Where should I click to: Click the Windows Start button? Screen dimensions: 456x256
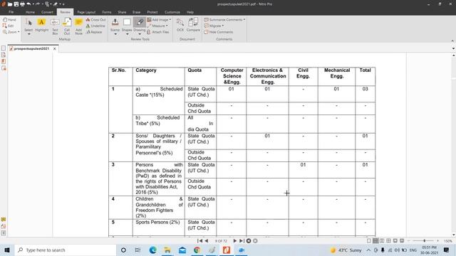7,250
